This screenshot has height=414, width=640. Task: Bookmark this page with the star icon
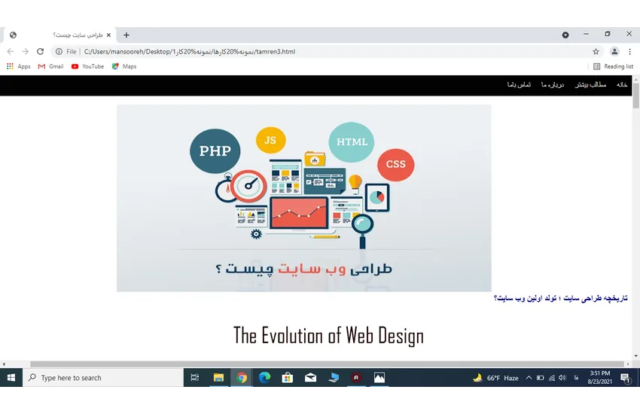(596, 52)
